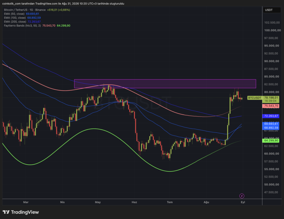284x219 pixels.
Task: Click the +516,01 (+0,66%) change value
Action: [x=58, y=10]
